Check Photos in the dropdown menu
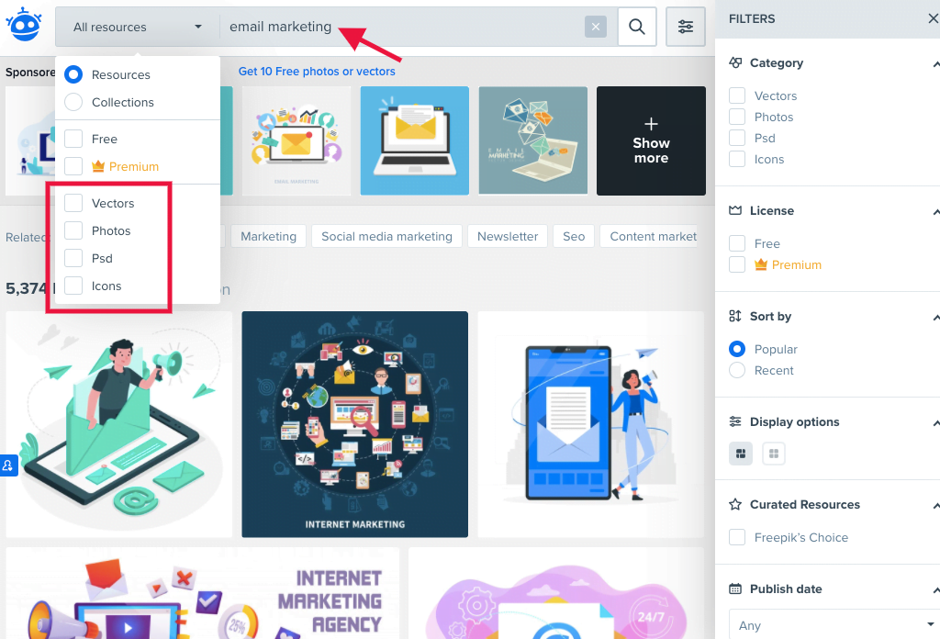Image resolution: width=940 pixels, height=639 pixels. 73,230
